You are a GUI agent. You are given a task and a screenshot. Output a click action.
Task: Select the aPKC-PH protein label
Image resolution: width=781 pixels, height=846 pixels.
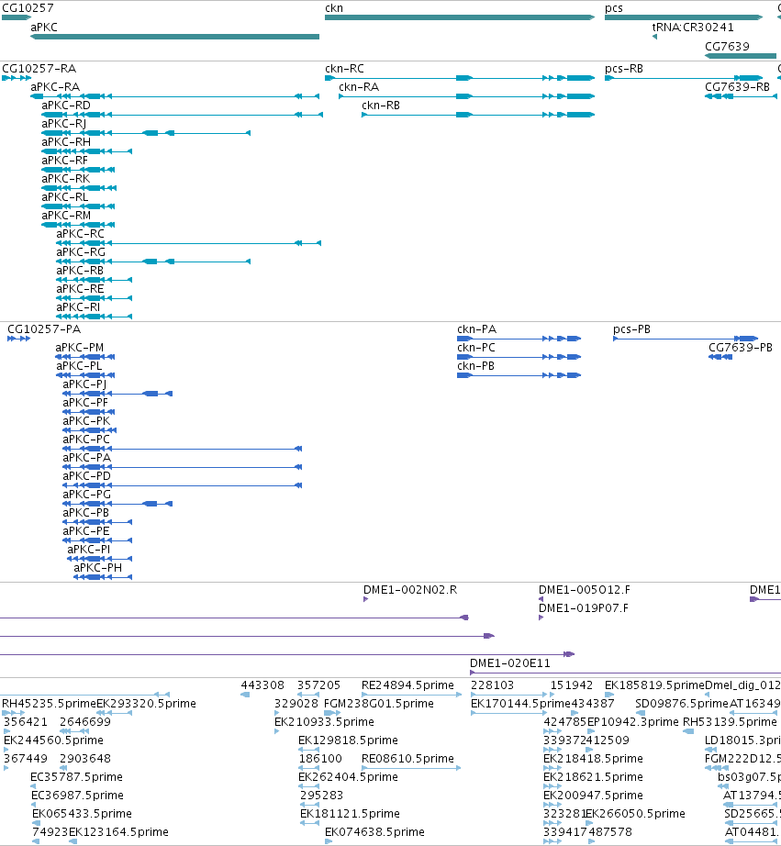click(97, 568)
